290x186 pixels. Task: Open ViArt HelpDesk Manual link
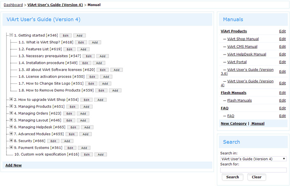[247, 54]
